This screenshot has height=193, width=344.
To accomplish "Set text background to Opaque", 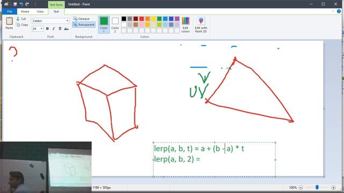I will [x=81, y=19].
